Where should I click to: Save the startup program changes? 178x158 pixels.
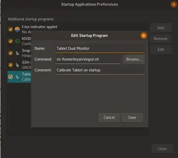click(x=132, y=118)
